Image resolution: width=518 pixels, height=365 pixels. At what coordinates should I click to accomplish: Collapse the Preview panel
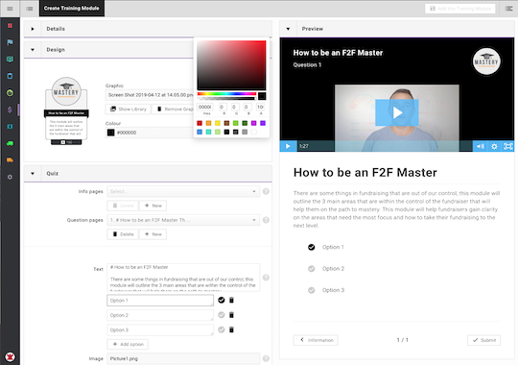288,29
